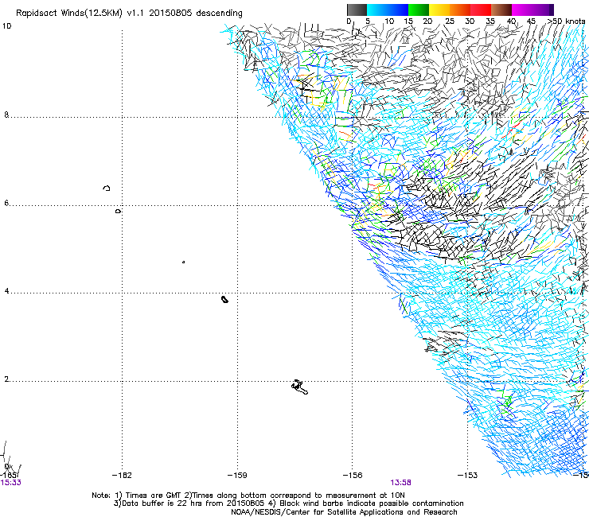The width and height of the screenshot is (589, 517).
Task: Click the yellow 20-25 knots legend swatch
Action: [439, 10]
